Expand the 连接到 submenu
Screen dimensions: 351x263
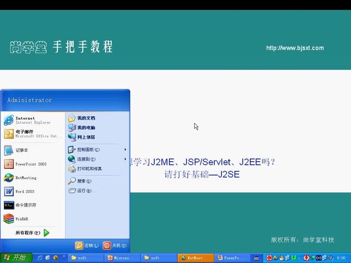pyautogui.click(x=97, y=159)
